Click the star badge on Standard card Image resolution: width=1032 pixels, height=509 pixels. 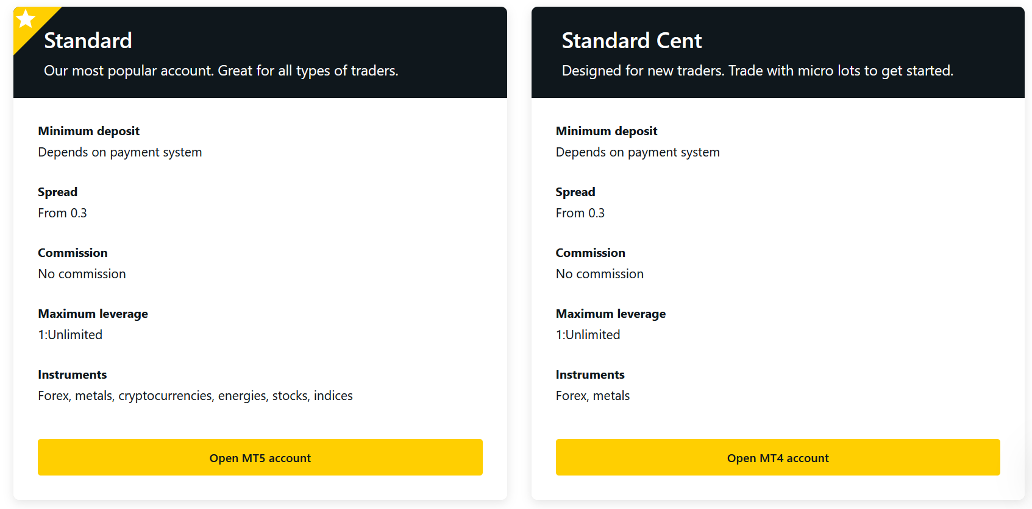pyautogui.click(x=26, y=19)
